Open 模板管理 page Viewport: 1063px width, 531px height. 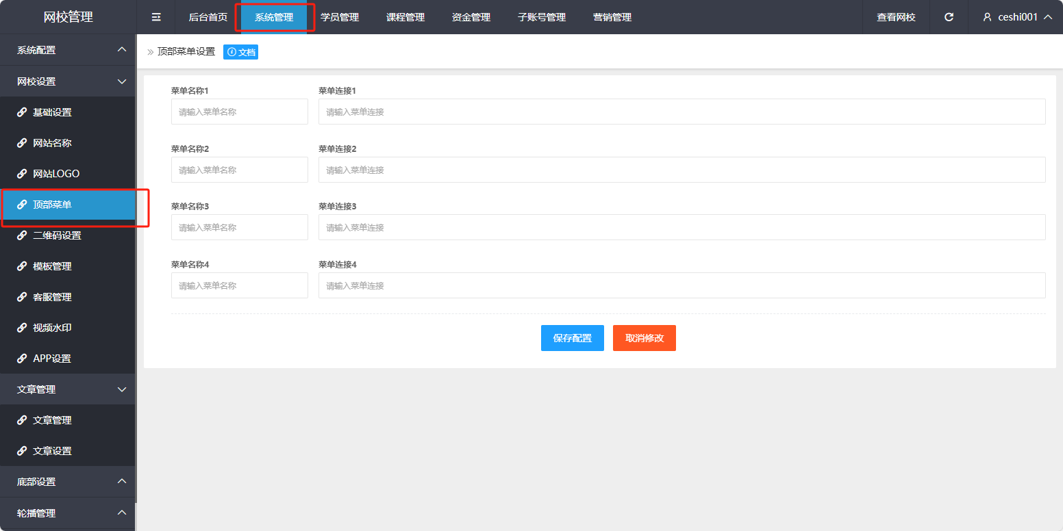coord(68,266)
